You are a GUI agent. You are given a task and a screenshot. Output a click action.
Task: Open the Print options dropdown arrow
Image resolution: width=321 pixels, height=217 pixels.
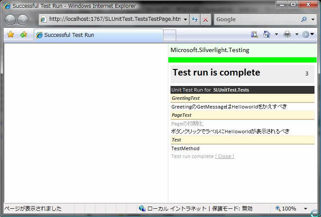[297, 34]
